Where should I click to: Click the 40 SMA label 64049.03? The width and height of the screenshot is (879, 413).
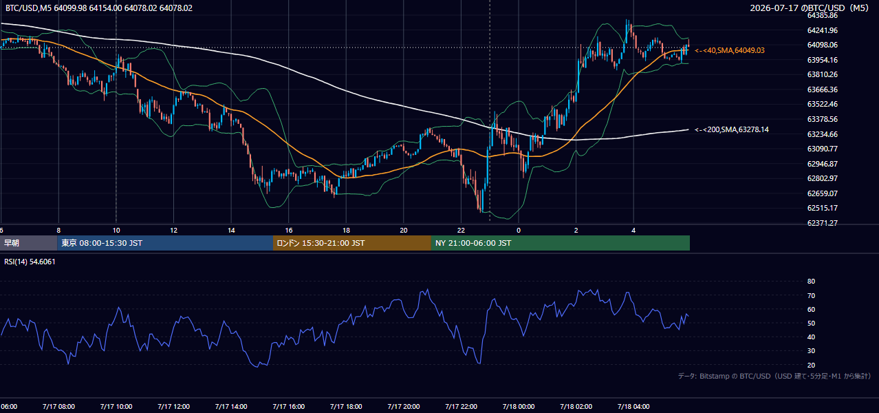[x=730, y=50]
